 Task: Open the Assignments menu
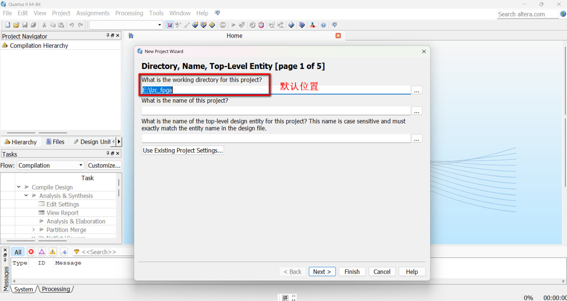(x=93, y=13)
